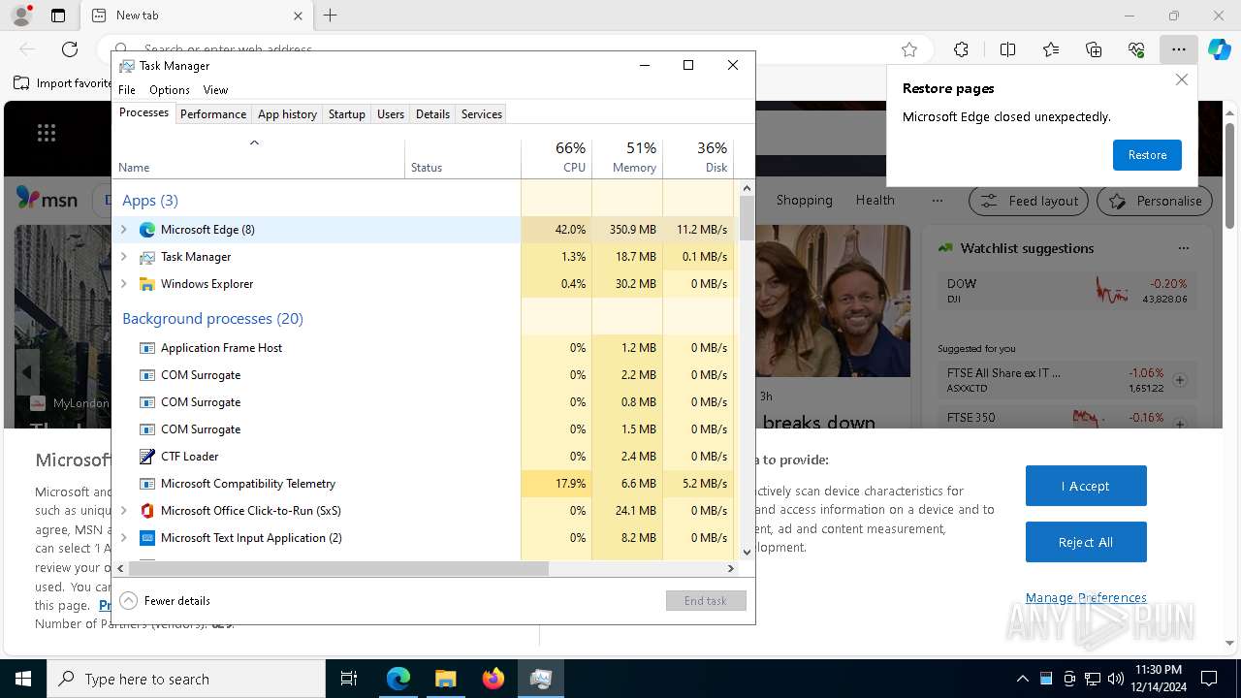Open Edge settings and more menu

click(x=1178, y=49)
